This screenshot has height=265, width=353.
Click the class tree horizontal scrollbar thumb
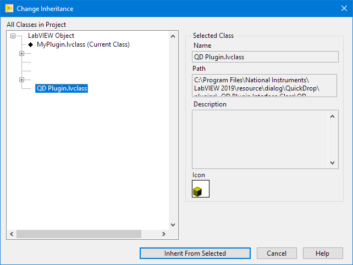(79, 234)
